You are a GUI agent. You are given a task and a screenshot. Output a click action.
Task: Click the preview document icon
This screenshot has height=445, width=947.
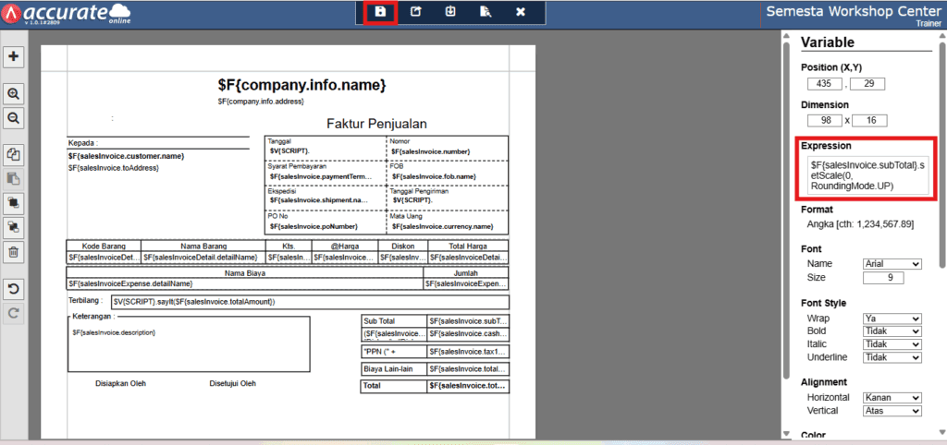point(486,12)
